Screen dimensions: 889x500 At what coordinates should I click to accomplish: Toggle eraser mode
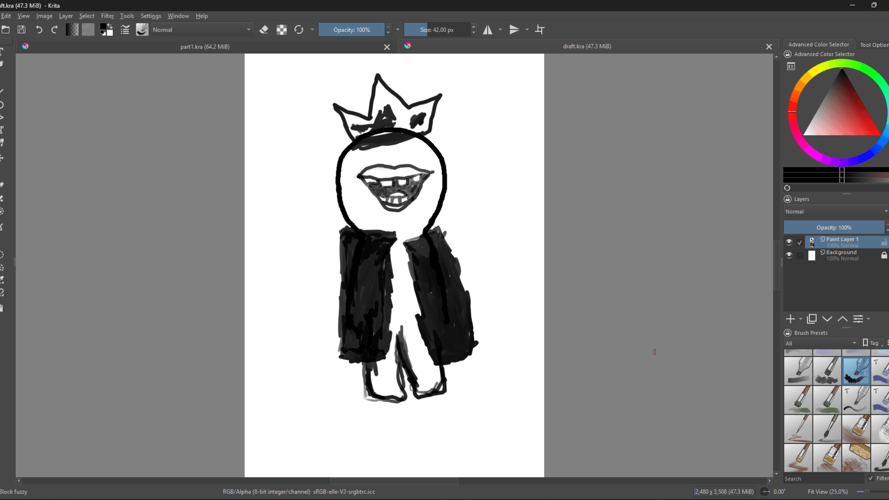tap(264, 30)
